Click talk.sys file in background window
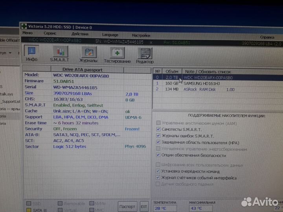 click(7, 94)
